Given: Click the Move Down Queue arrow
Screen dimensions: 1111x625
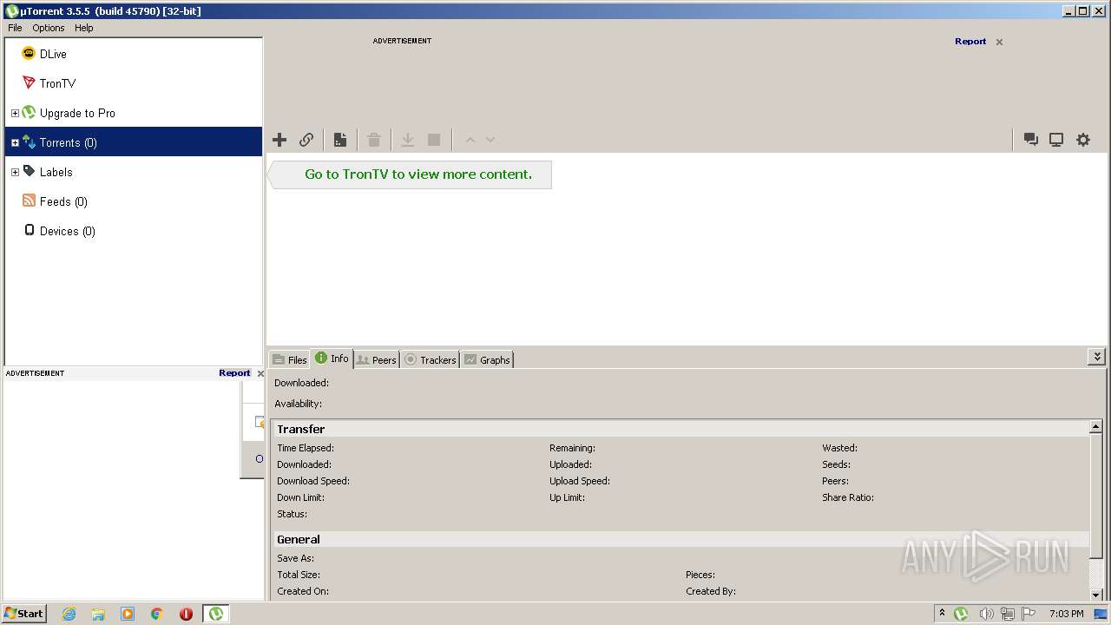Looking at the screenshot, I should click(x=490, y=140).
